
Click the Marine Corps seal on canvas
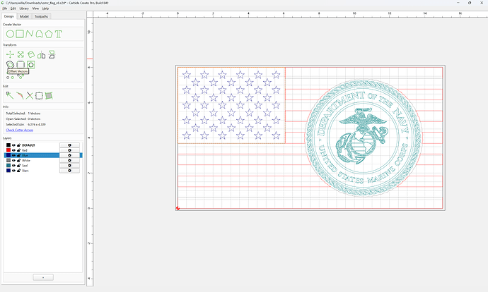[364, 137]
